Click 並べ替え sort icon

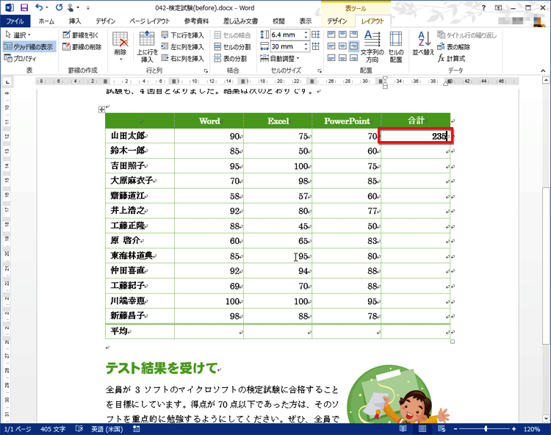click(x=423, y=43)
